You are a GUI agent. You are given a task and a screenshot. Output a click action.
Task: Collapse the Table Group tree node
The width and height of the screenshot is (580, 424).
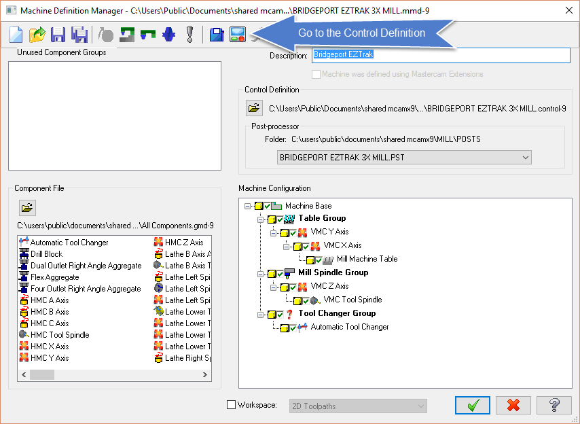coord(260,219)
